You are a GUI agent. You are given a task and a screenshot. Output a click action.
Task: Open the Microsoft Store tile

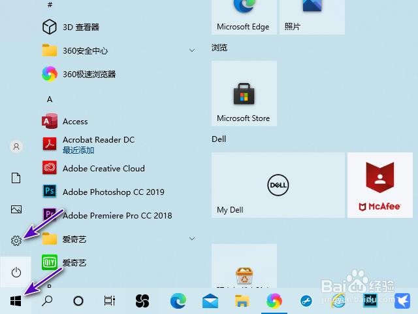point(244,94)
